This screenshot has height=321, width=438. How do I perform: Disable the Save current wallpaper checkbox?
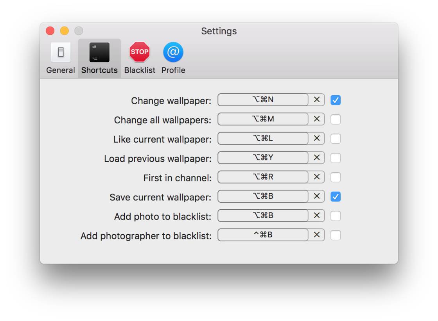(336, 196)
